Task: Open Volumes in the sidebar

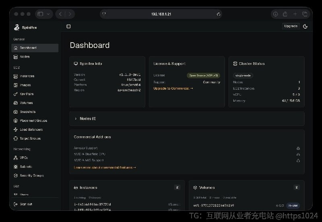Action: point(35,103)
